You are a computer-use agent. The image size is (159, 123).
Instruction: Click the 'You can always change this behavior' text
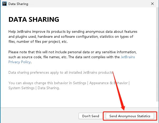click(x=69, y=85)
